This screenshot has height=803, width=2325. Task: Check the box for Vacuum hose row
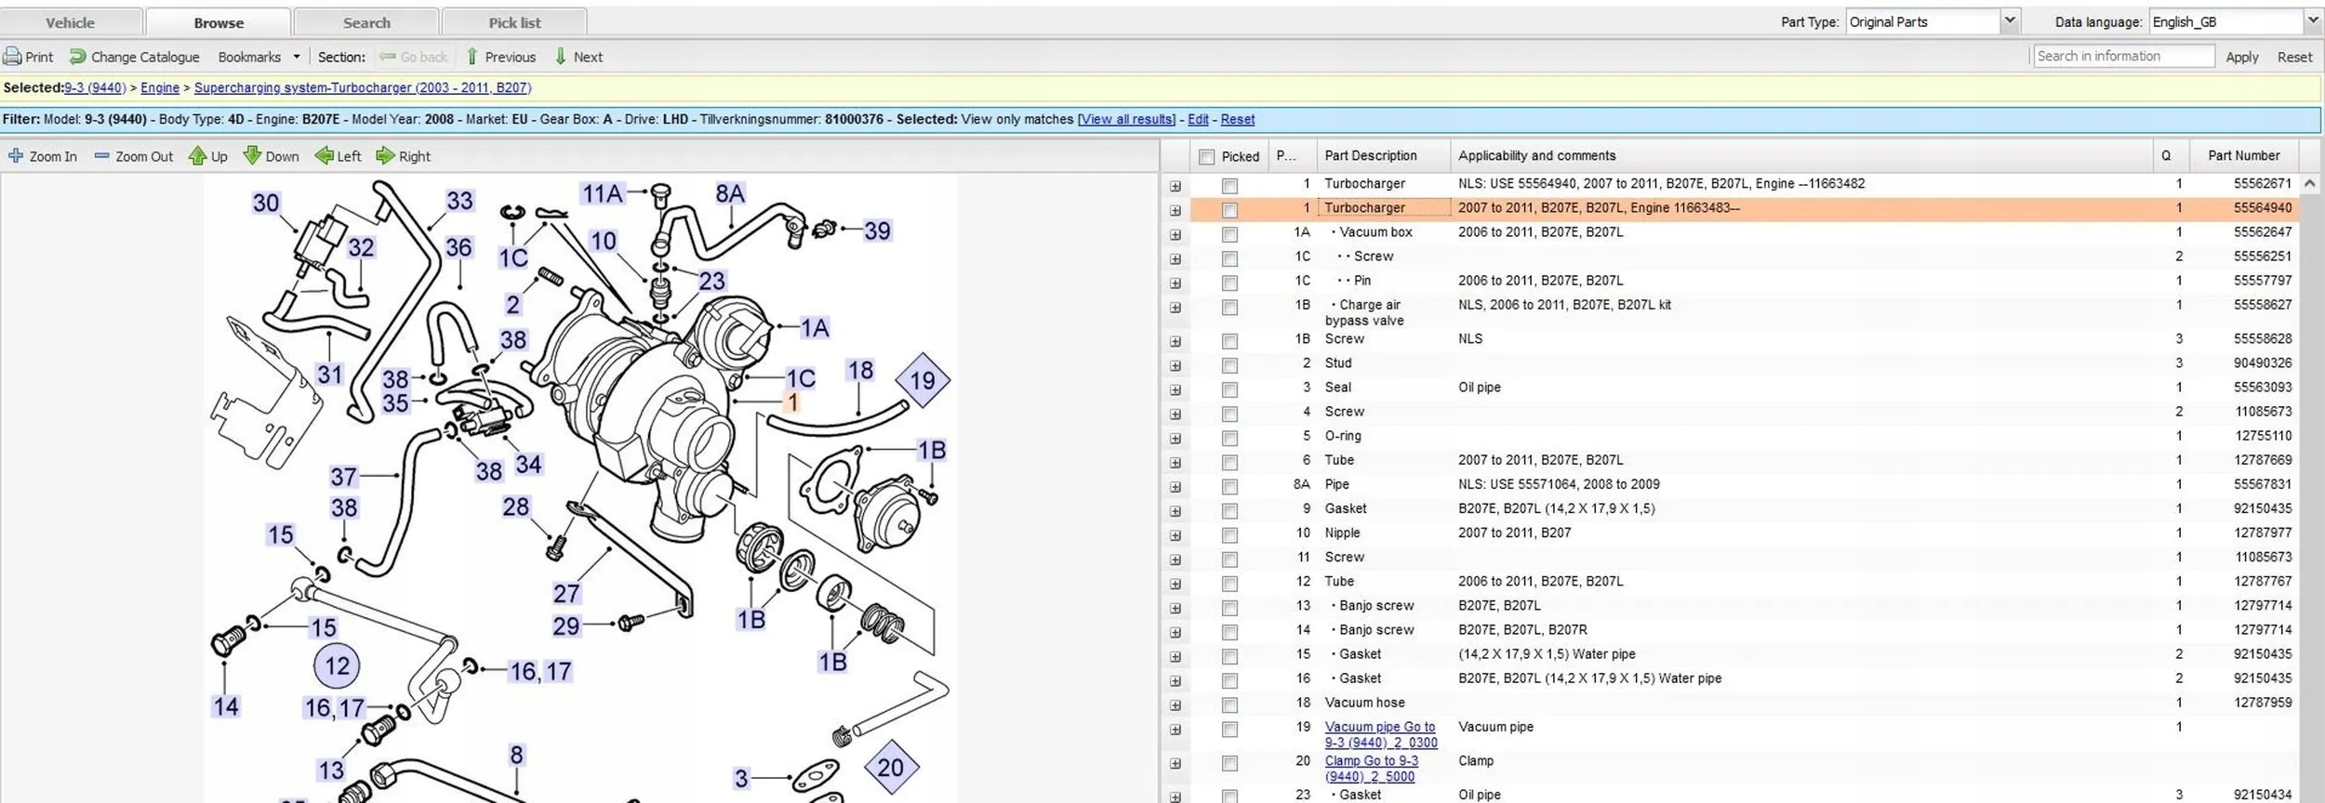[1229, 705]
